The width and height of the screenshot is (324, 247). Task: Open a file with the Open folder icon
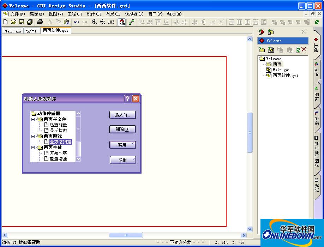(13, 22)
